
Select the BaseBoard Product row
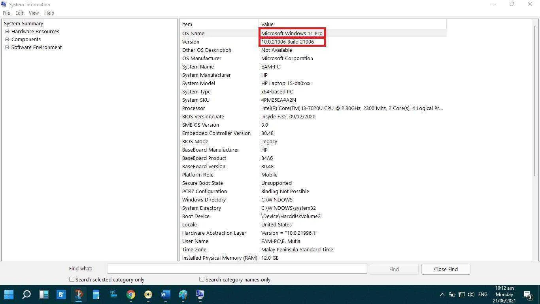tap(313, 158)
